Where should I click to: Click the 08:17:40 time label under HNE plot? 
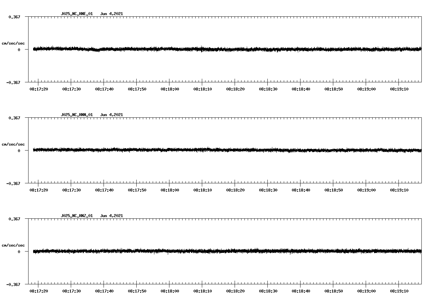(x=104, y=89)
